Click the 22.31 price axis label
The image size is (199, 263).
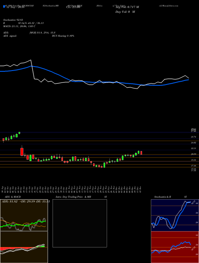pos(193,148)
